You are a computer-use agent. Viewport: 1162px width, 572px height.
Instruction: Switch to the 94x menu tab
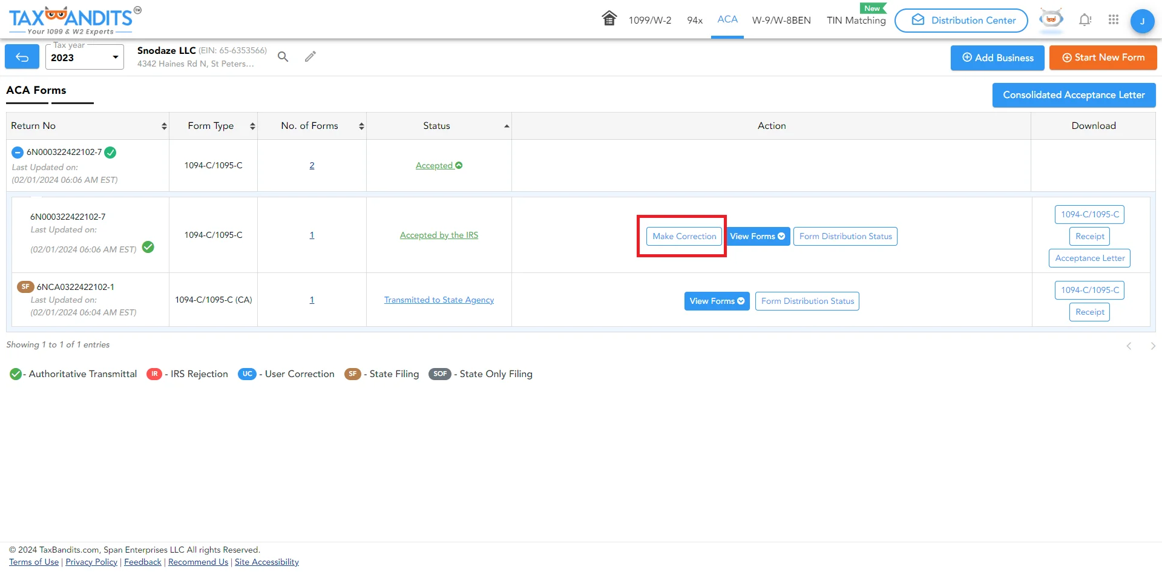point(695,21)
